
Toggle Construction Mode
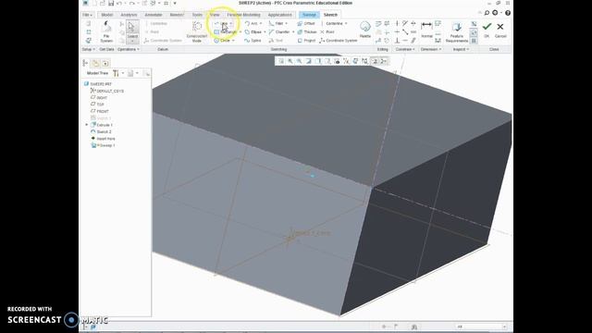coord(197,31)
